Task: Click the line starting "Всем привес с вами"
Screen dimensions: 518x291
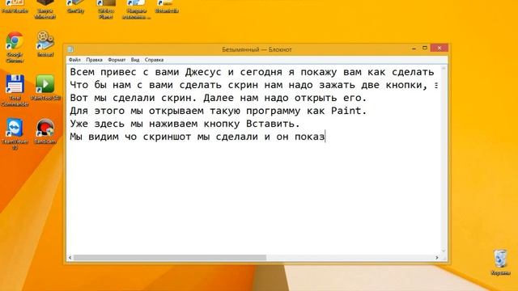Action: [x=252, y=72]
